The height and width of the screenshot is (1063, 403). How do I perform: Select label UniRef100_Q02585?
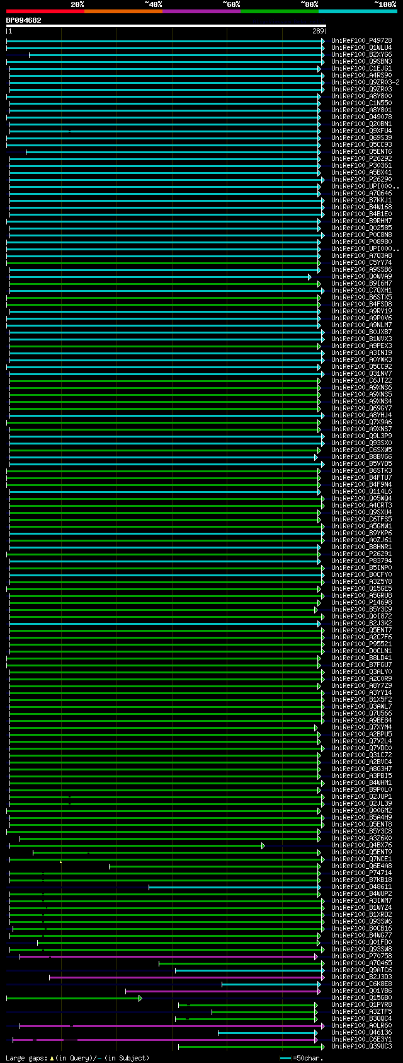[x=361, y=228]
